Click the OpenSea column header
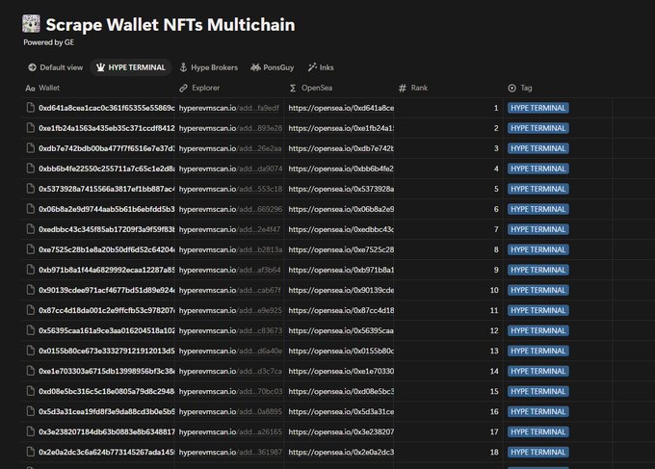This screenshot has height=469, width=655. 311,89
